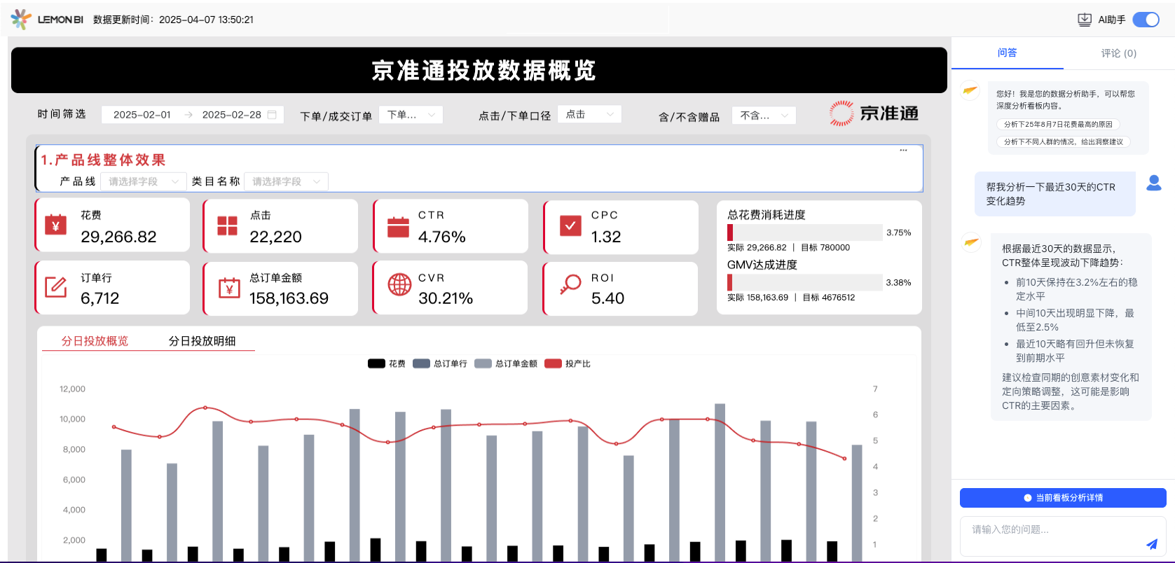1175x563 pixels.
Task: Click the 花费 value 29,266.82
Action: tap(118, 237)
